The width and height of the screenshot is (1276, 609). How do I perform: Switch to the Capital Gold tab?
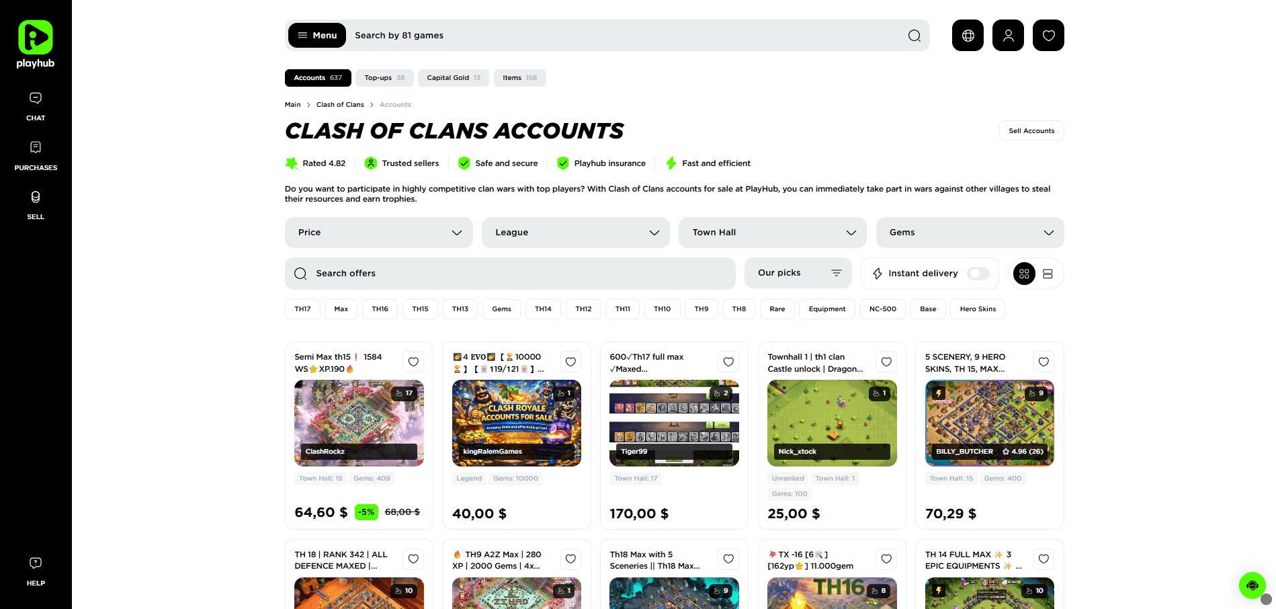coord(454,78)
